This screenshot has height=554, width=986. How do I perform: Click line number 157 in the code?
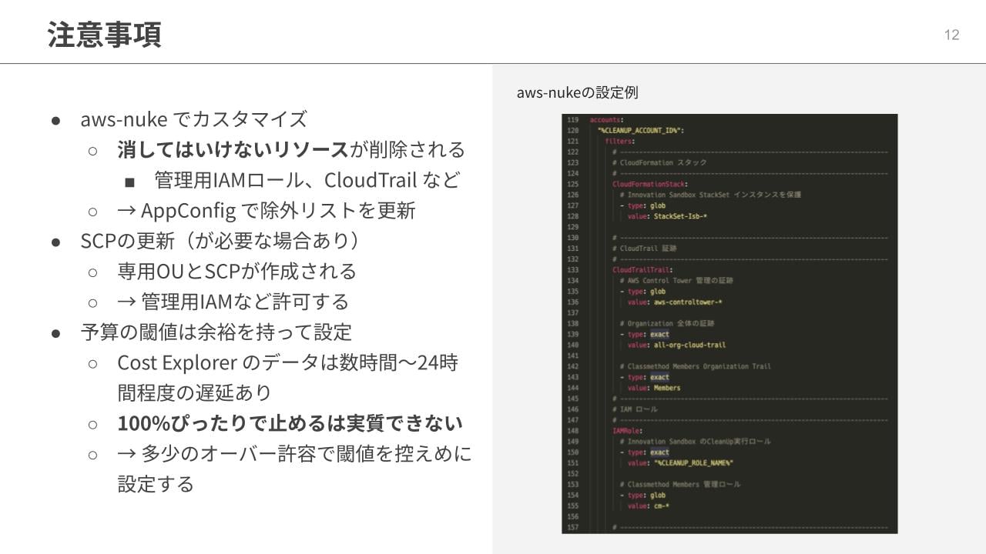point(572,527)
